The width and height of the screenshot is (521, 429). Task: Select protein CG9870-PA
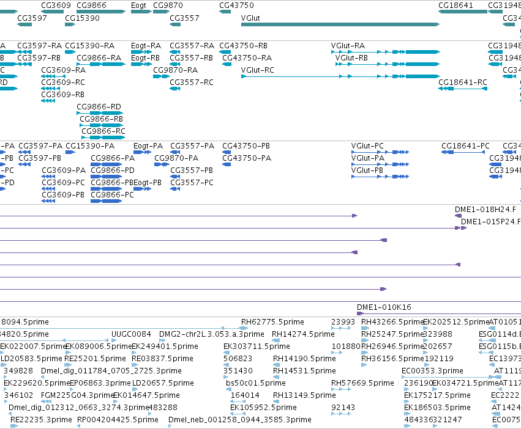162,164
